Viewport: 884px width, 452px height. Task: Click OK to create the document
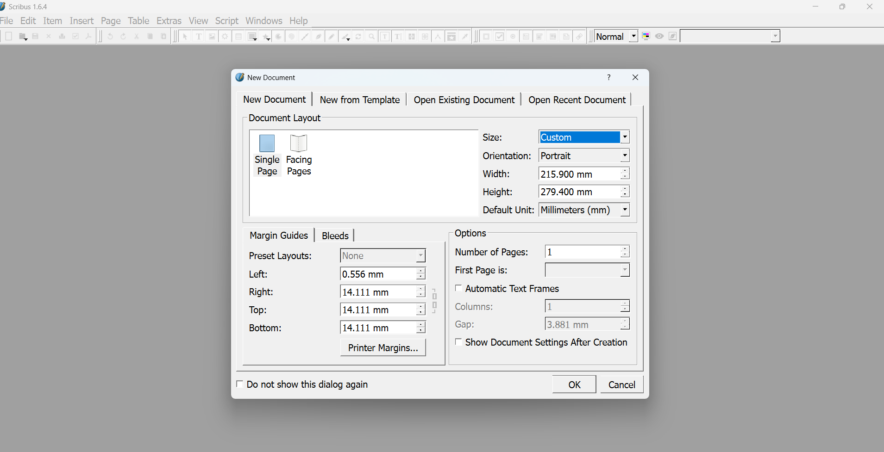click(x=574, y=384)
